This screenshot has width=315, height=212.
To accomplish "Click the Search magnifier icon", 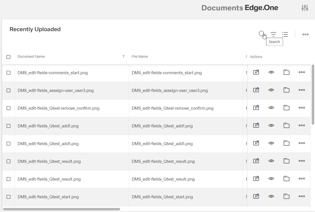I will 261,34.
